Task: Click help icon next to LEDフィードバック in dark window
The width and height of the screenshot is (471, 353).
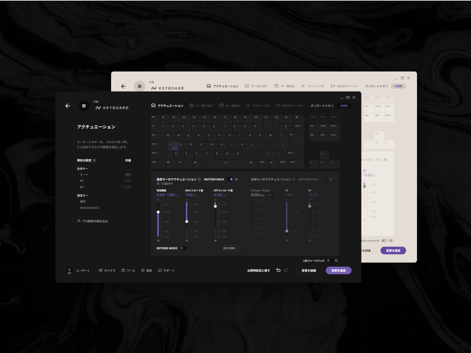Action: tap(336, 261)
